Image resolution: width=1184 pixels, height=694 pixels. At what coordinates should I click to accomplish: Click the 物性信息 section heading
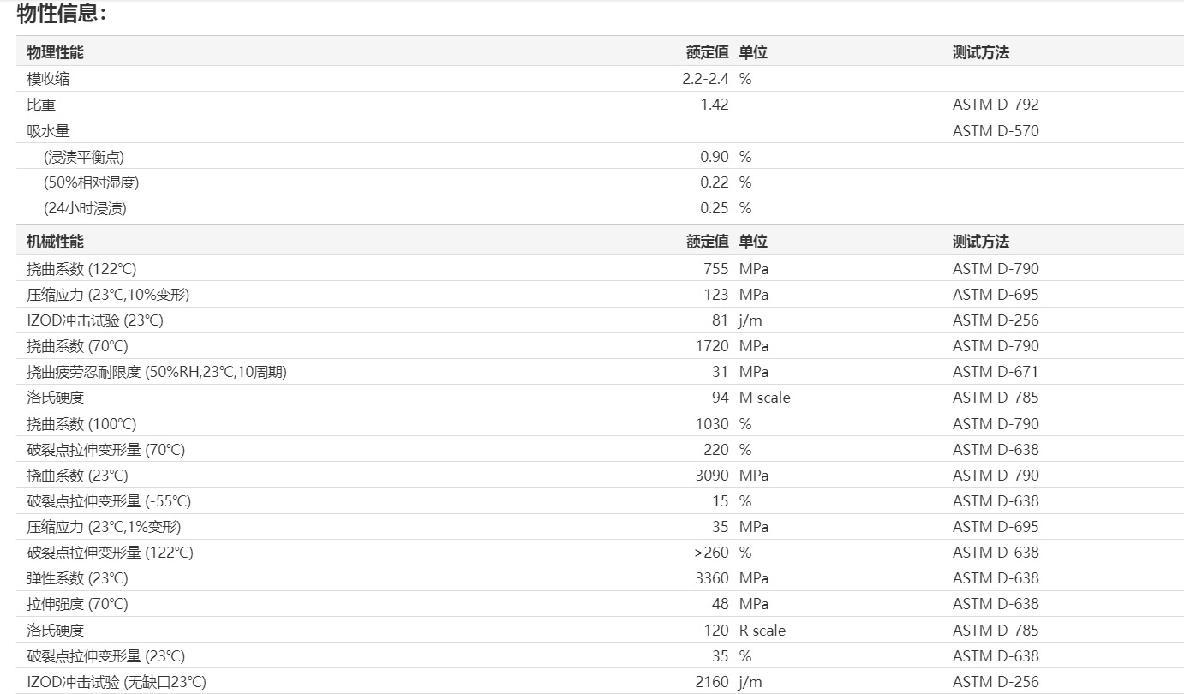[61, 14]
